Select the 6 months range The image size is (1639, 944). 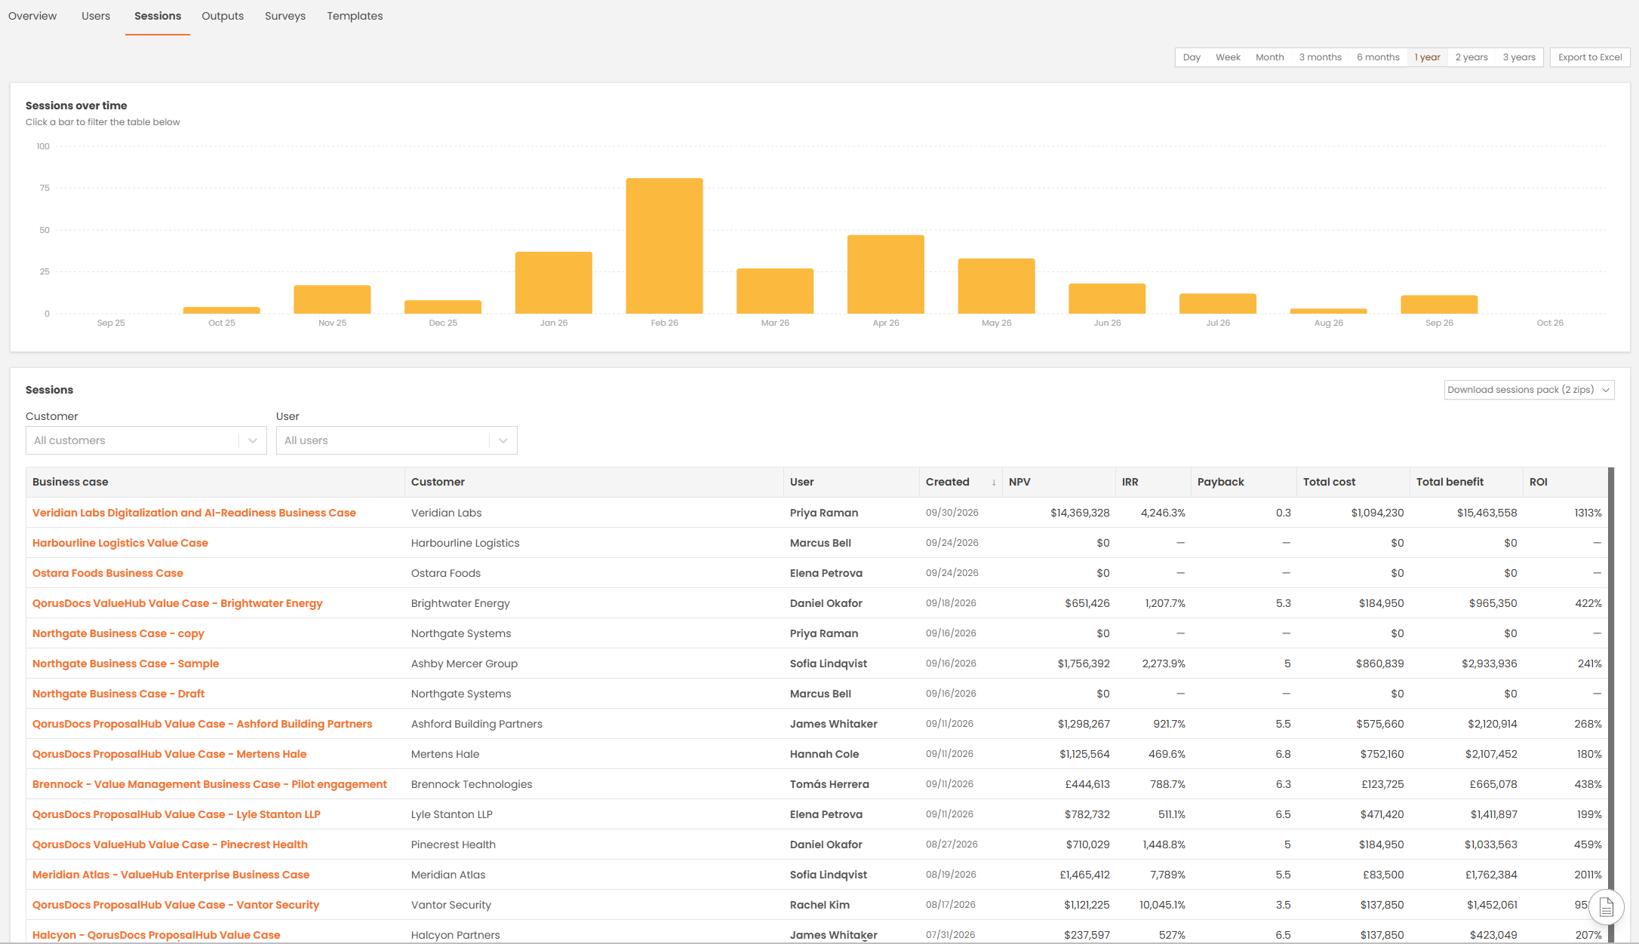pos(1378,57)
